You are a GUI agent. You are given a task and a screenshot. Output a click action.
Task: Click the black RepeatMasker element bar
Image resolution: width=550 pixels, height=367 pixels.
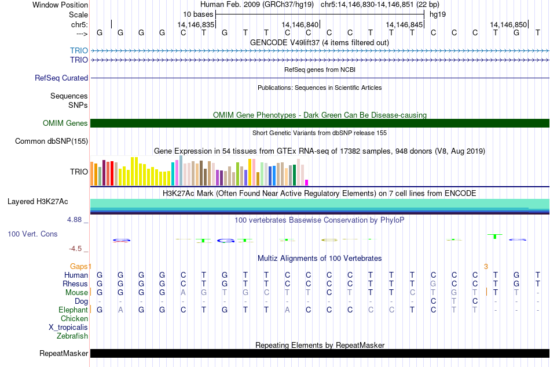pos(320,353)
